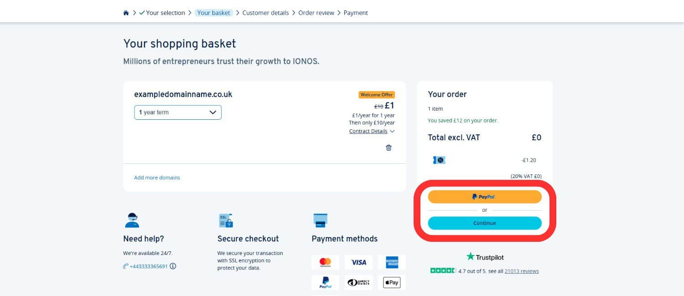684x296 pixels.
Task: Click the headset icon above Need help
Action: [132, 220]
